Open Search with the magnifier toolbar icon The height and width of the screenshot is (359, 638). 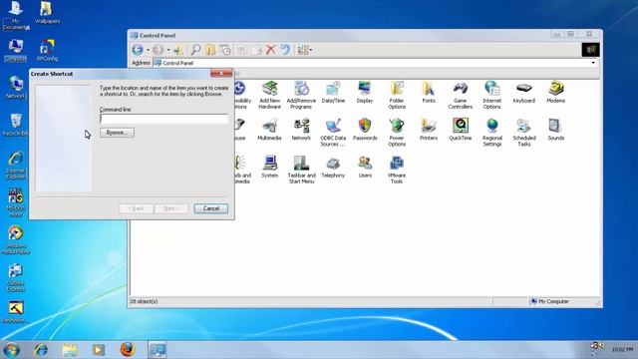(x=195, y=50)
